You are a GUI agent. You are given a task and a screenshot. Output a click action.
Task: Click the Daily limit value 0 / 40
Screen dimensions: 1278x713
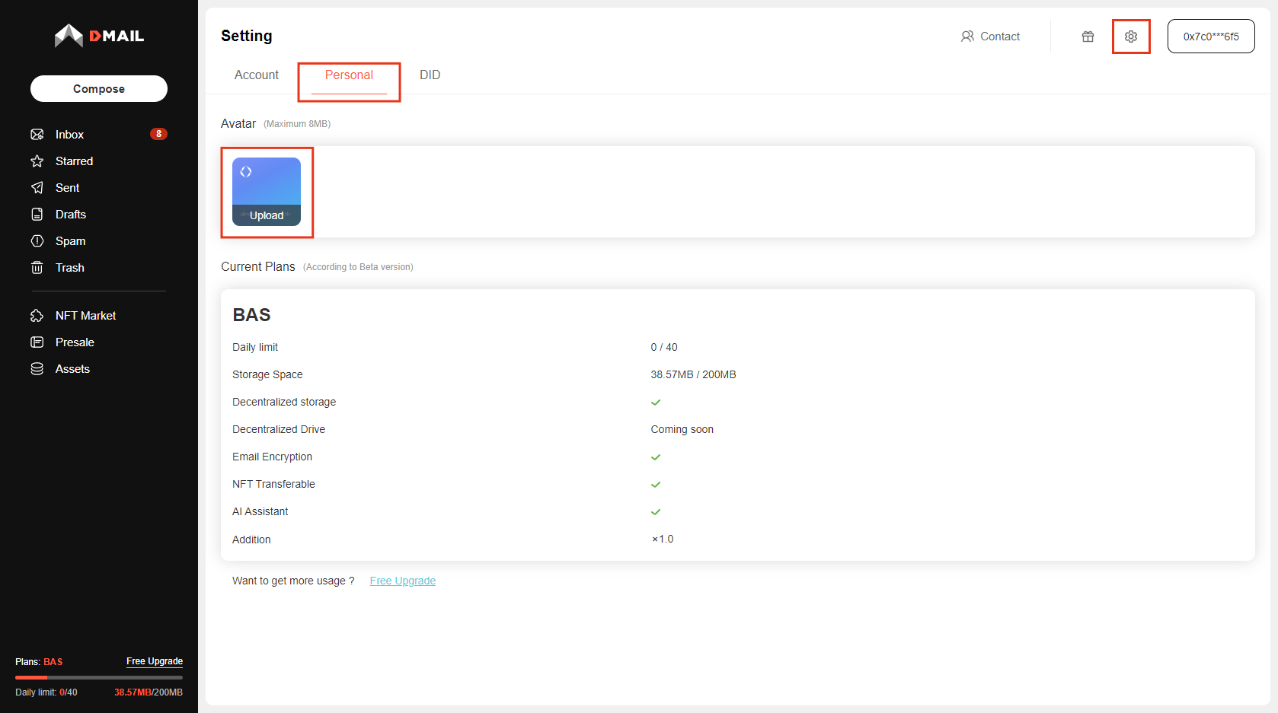click(x=664, y=347)
